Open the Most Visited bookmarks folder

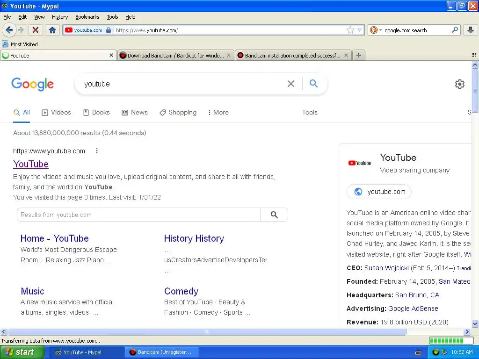[x=20, y=44]
